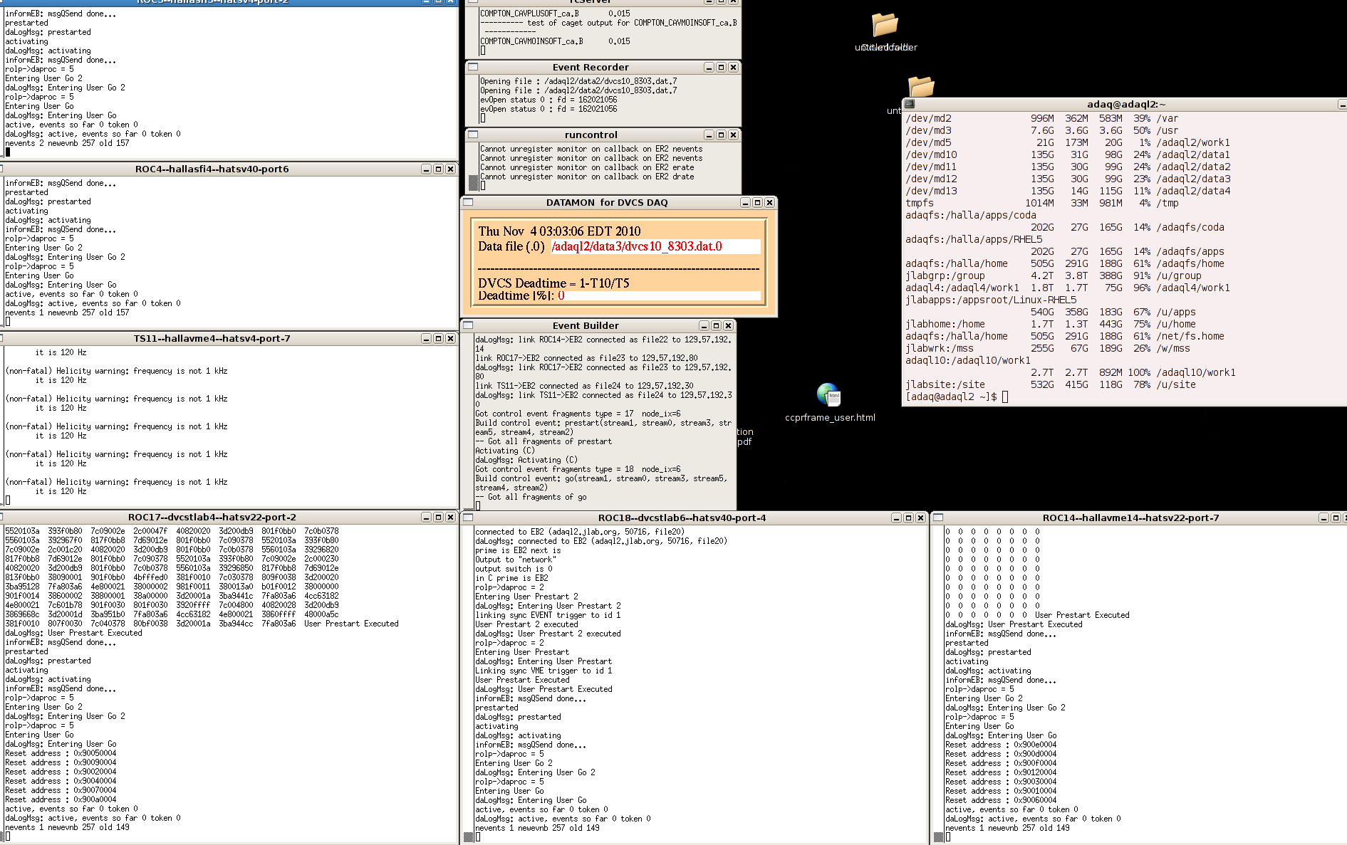Viewport: 1347px width, 845px height.
Task: Open the runcontrol window menu icon
Action: [472, 135]
